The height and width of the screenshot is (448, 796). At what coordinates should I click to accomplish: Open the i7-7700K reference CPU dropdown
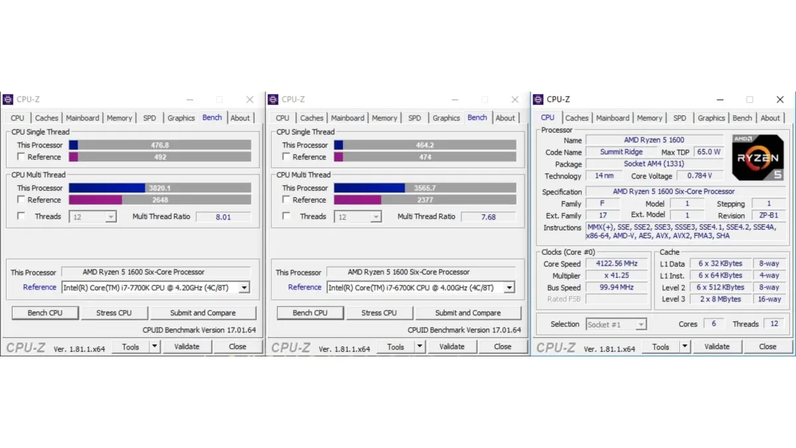244,287
